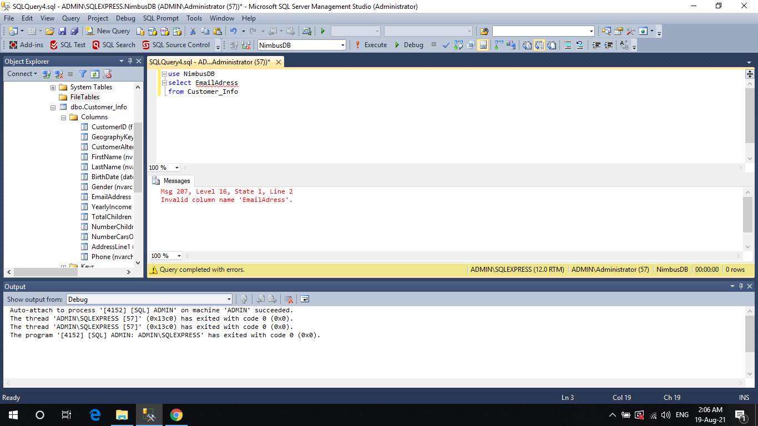The image size is (758, 426).
Task: Click the Object Explorer filter funnel icon
Action: tap(83, 74)
